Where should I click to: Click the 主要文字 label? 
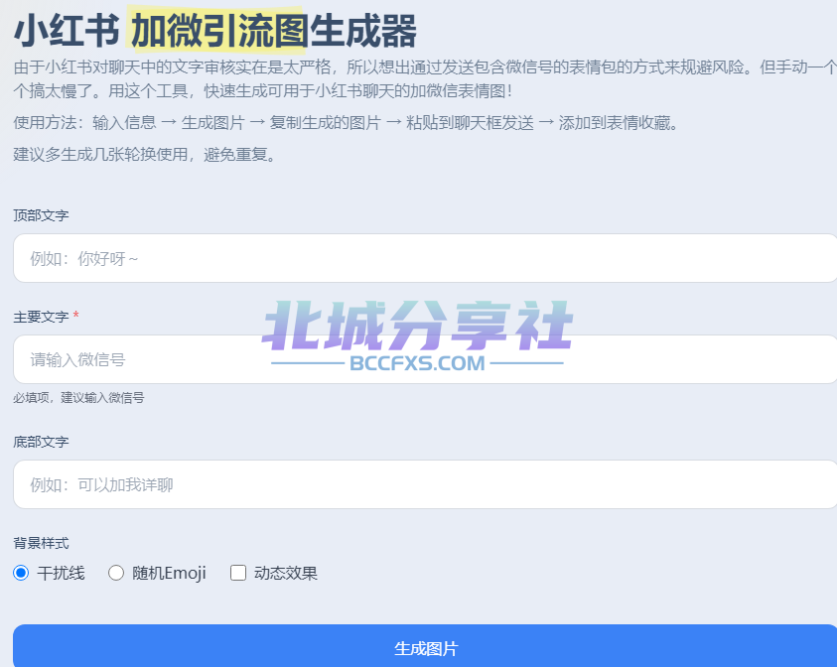tap(41, 317)
